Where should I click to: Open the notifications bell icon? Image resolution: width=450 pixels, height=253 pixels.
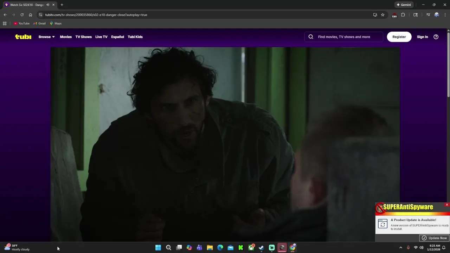pos(444,248)
